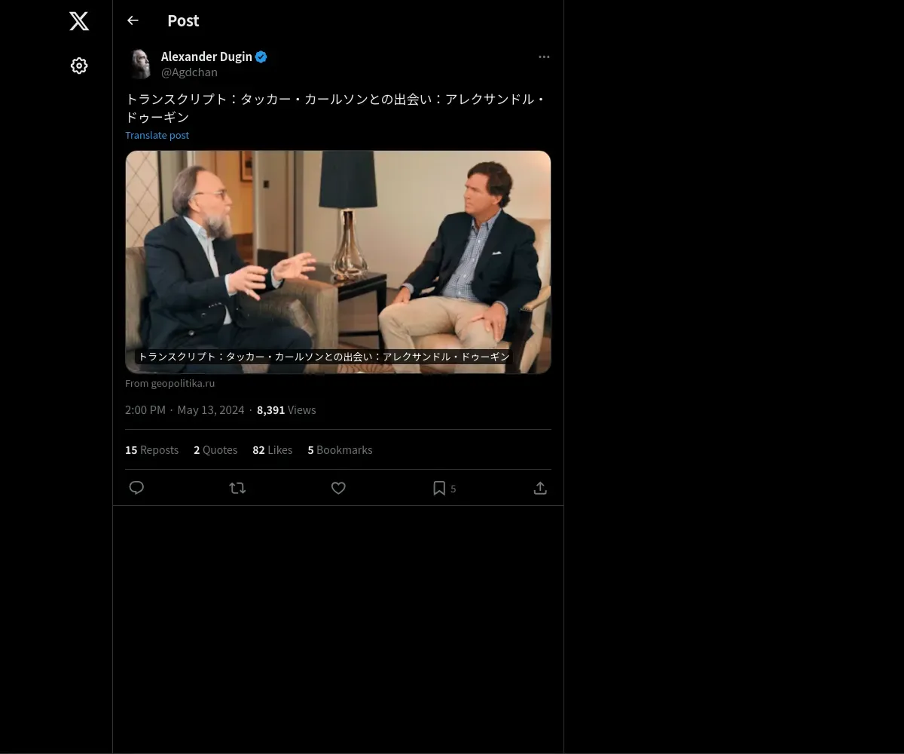Viewport: 904px width, 754px height.
Task: Like the post with heart icon
Action: click(x=338, y=488)
